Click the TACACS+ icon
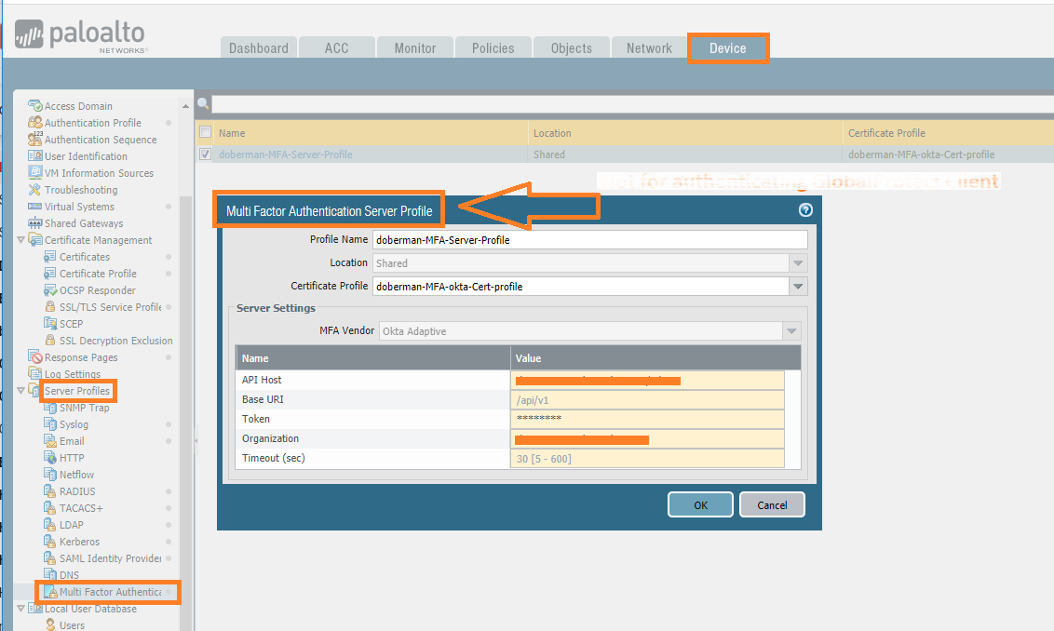 tap(49, 508)
